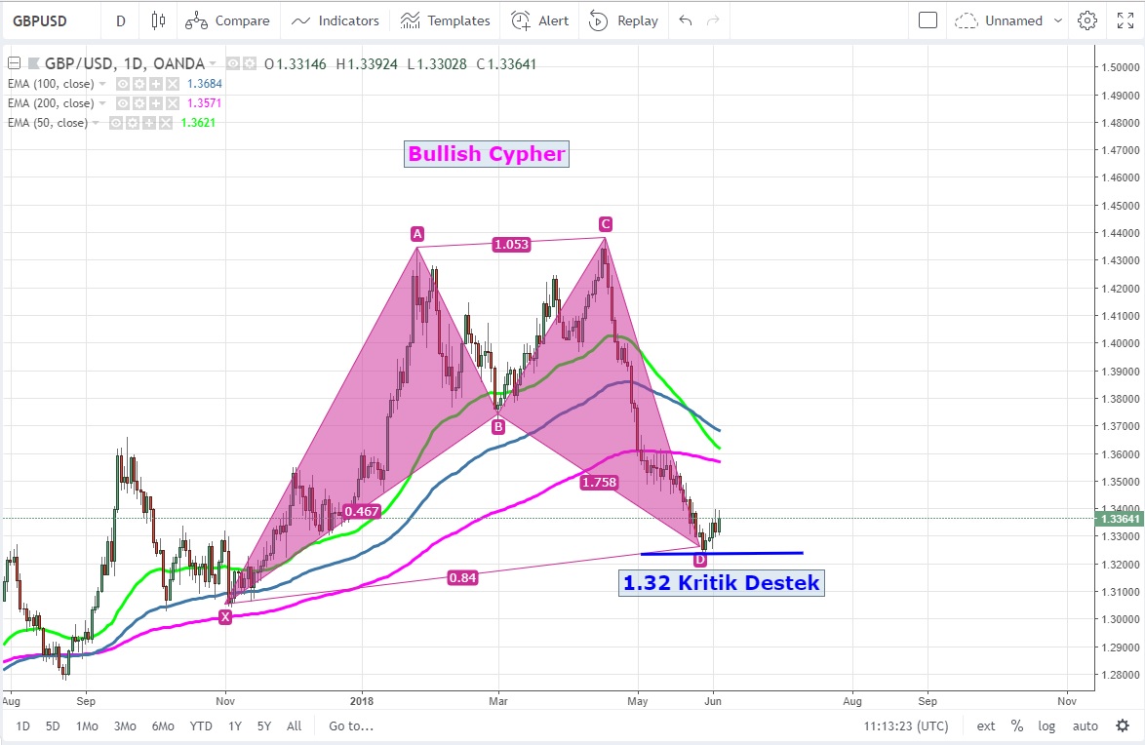Toggle visibility of EMA (200, close)
This screenshot has width=1145, height=745.
(x=124, y=103)
